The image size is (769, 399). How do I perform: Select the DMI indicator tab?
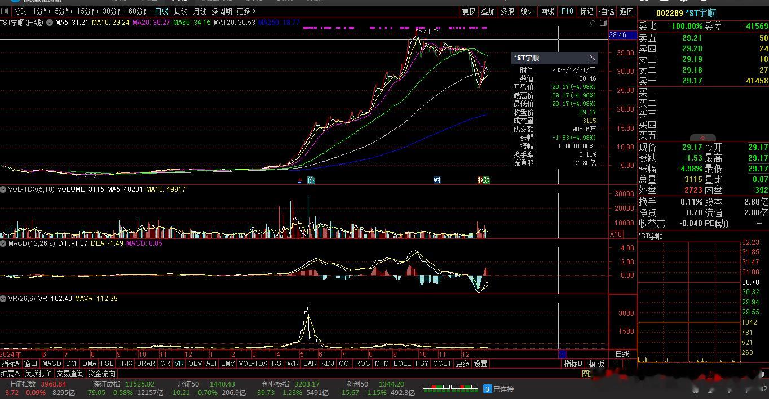coord(72,363)
